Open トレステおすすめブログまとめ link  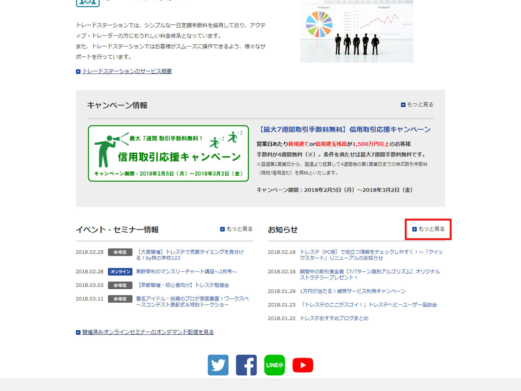[x=334, y=318]
